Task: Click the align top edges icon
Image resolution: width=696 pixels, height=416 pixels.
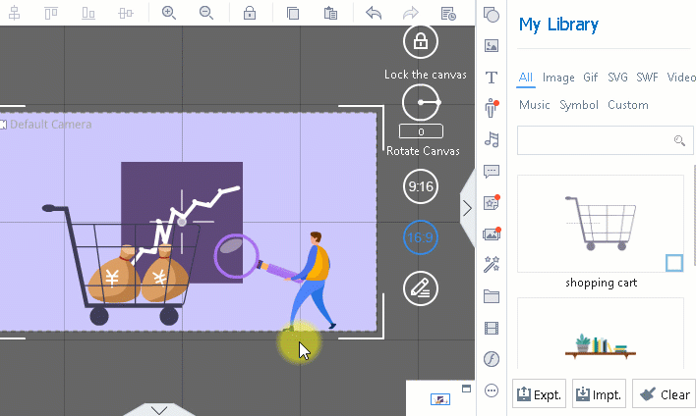Action: pyautogui.click(x=51, y=13)
